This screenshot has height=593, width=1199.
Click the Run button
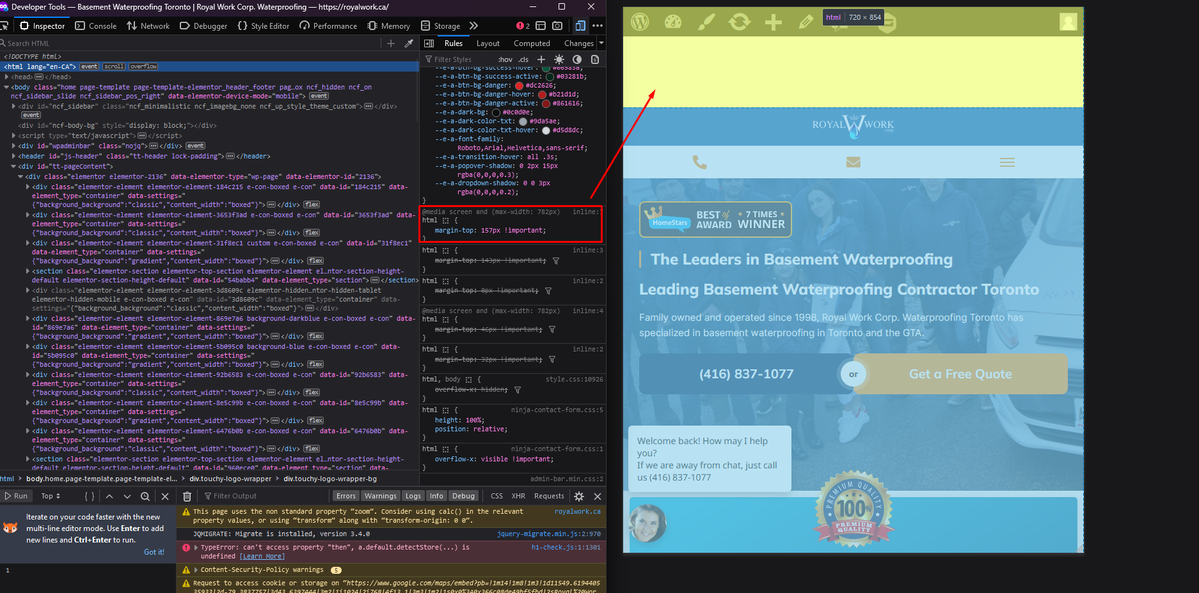tap(16, 496)
